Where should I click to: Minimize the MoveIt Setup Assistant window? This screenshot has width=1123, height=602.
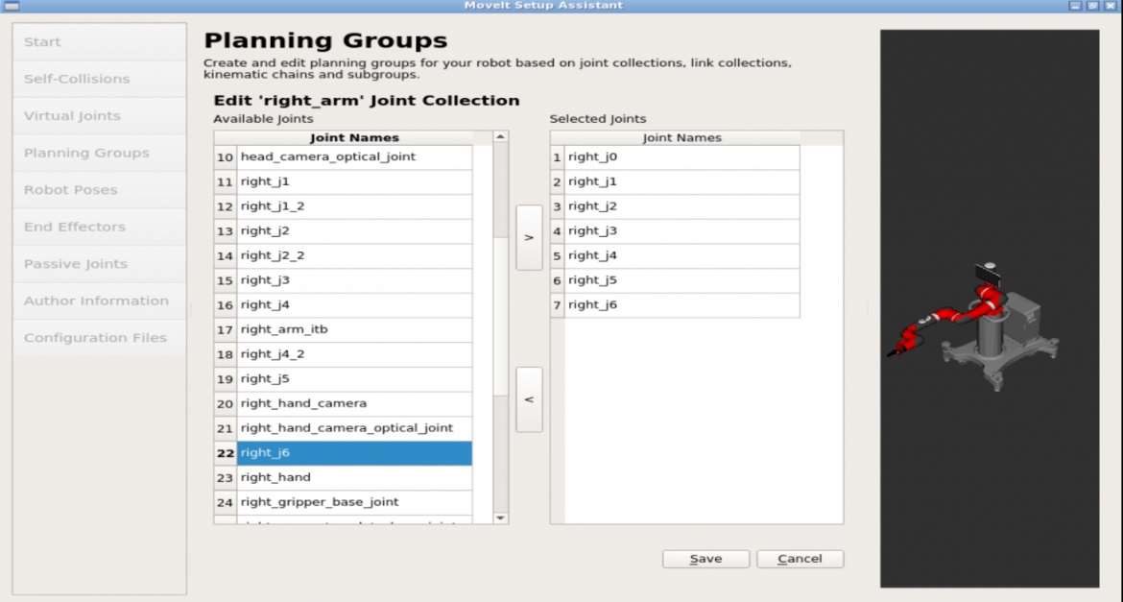click(1075, 6)
